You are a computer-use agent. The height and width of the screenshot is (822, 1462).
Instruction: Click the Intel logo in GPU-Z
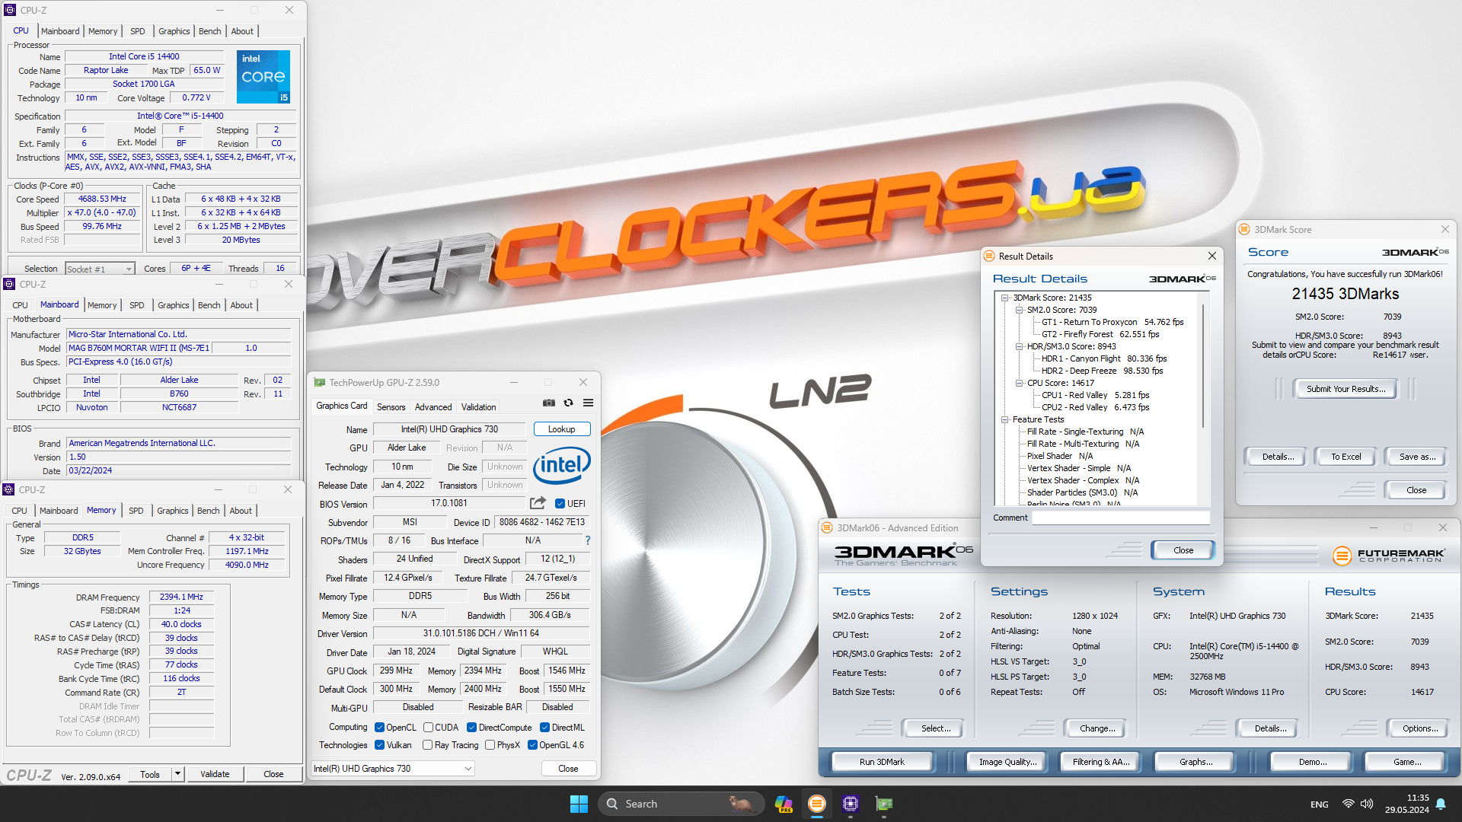pyautogui.click(x=562, y=464)
